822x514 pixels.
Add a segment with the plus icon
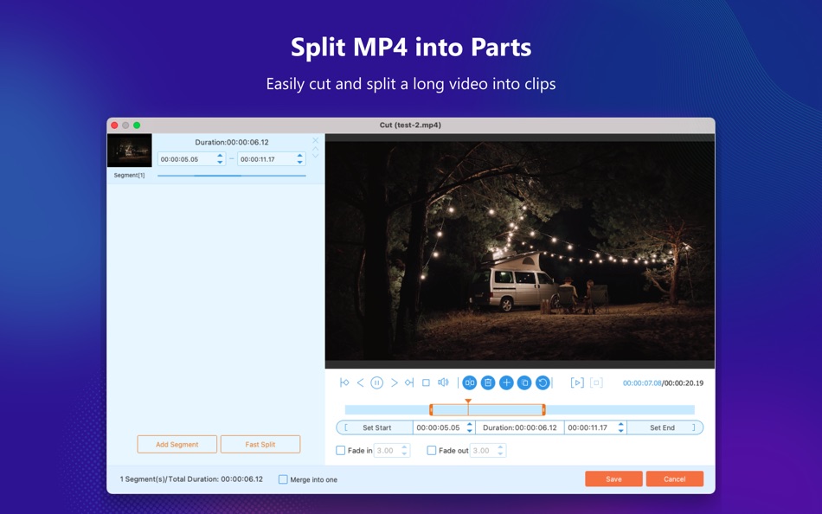(506, 382)
